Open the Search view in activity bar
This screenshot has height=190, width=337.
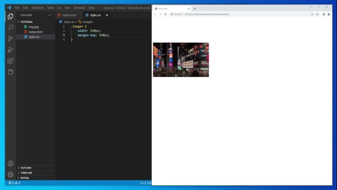pyautogui.click(x=11, y=28)
